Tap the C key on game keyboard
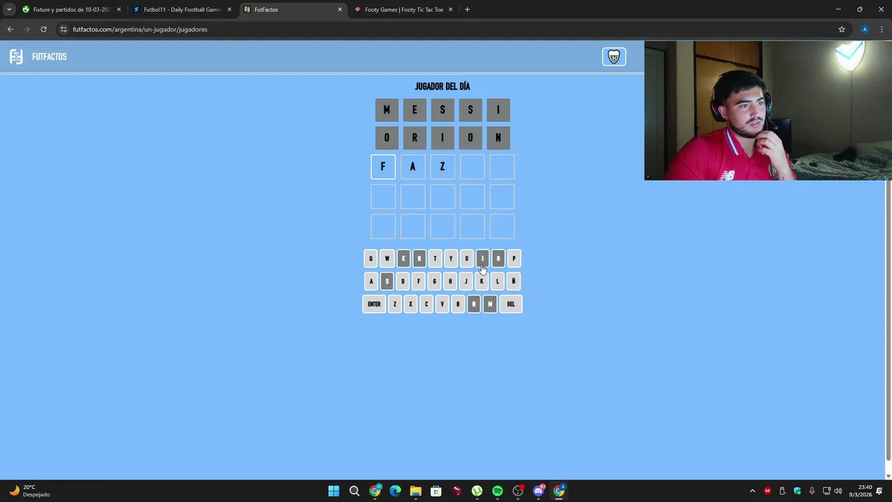The image size is (892, 502). (x=426, y=304)
